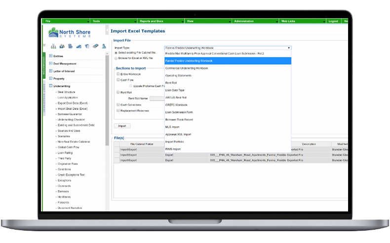Open Deal Structure under Underwriting
This screenshot has width=390, height=243.
pos(67,92)
